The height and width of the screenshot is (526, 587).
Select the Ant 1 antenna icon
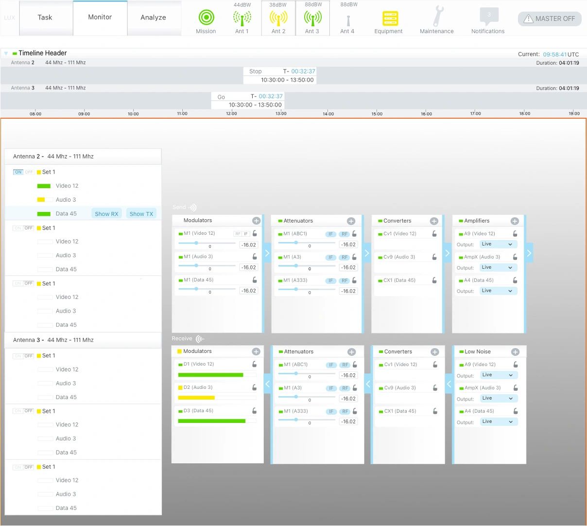[242, 18]
